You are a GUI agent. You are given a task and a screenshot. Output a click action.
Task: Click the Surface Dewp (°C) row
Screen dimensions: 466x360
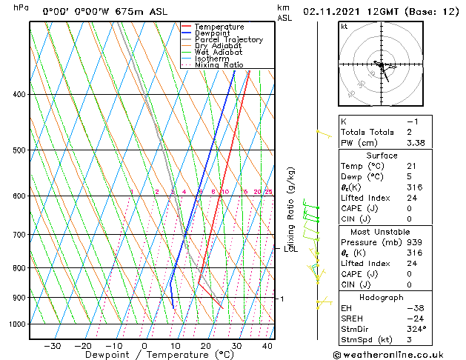tap(385, 177)
